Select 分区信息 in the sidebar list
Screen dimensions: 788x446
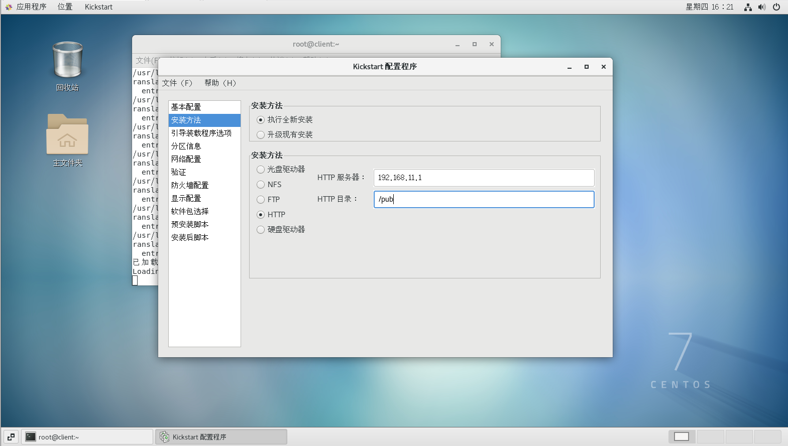click(204, 146)
